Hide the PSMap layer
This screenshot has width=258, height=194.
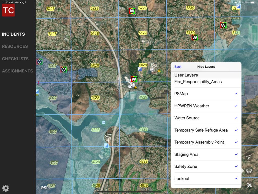(x=206, y=94)
